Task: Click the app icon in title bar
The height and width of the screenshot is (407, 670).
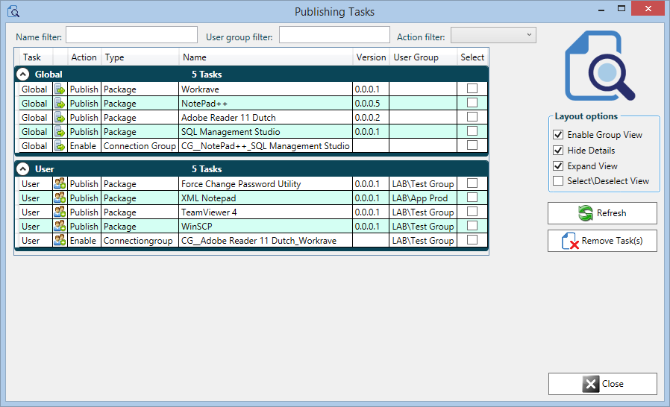Action: point(13,11)
